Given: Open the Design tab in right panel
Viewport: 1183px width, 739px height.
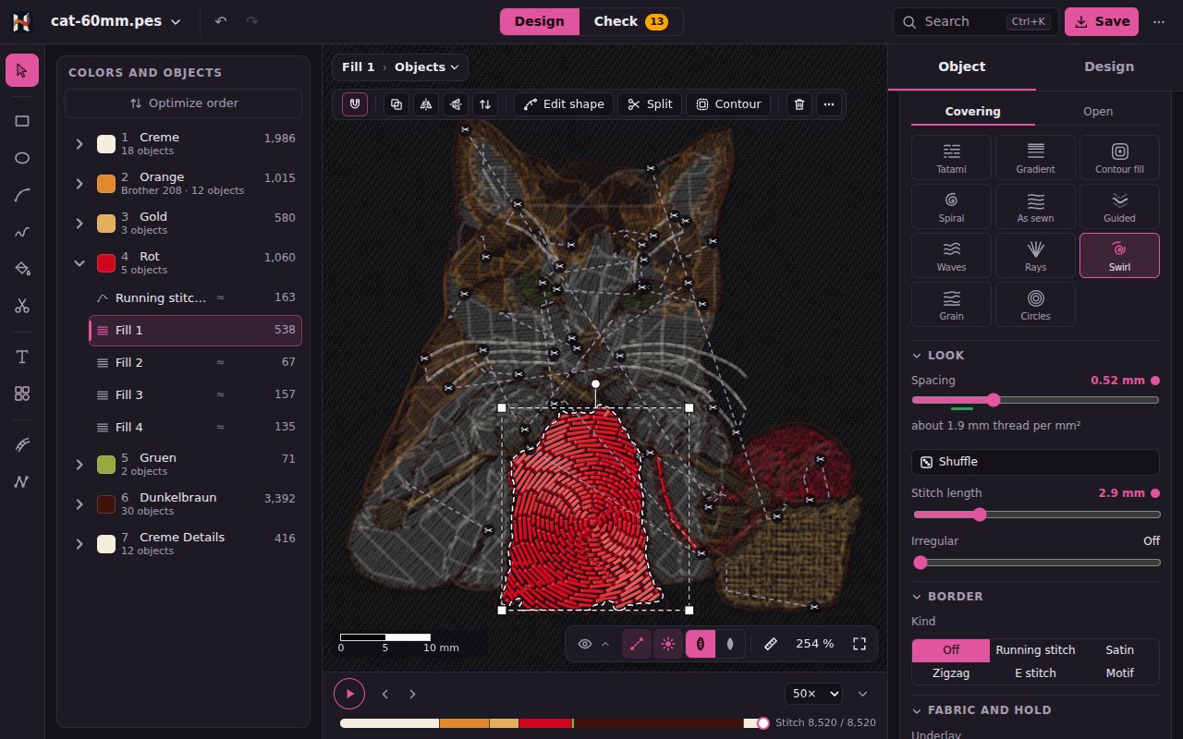Looking at the screenshot, I should 1109,67.
